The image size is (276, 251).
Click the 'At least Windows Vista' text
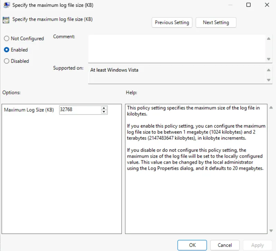tap(114, 70)
